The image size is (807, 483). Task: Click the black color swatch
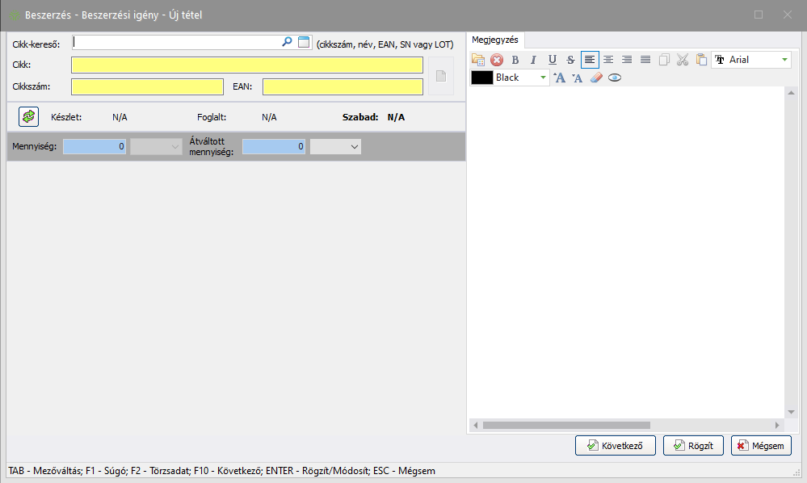point(482,78)
